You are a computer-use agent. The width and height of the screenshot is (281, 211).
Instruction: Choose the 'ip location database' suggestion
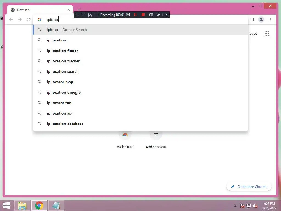(x=141, y=124)
